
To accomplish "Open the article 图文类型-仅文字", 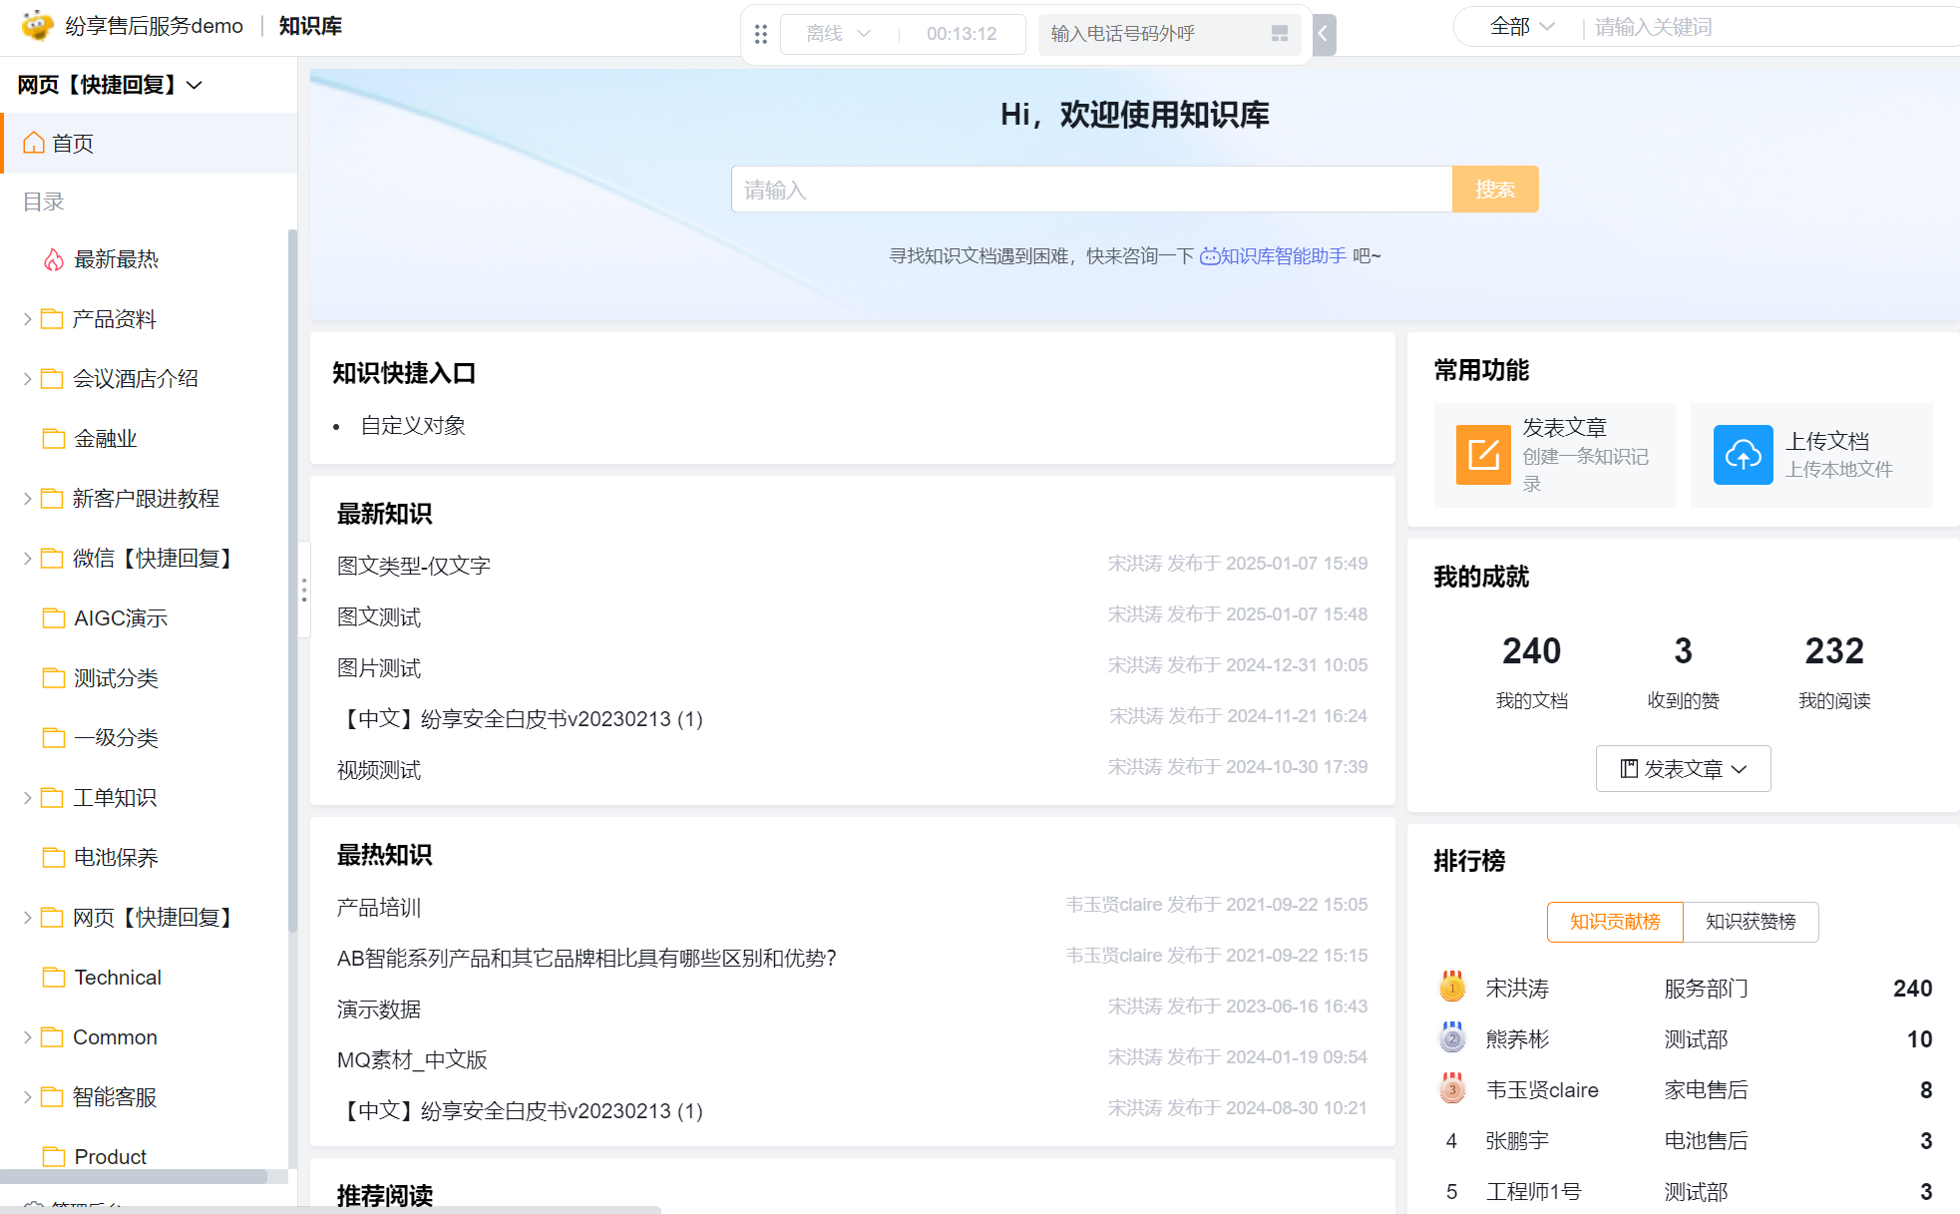I will pyautogui.click(x=414, y=566).
